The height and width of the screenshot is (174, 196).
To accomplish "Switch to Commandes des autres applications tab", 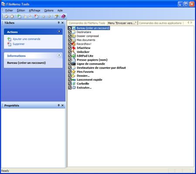I will point(160,23).
